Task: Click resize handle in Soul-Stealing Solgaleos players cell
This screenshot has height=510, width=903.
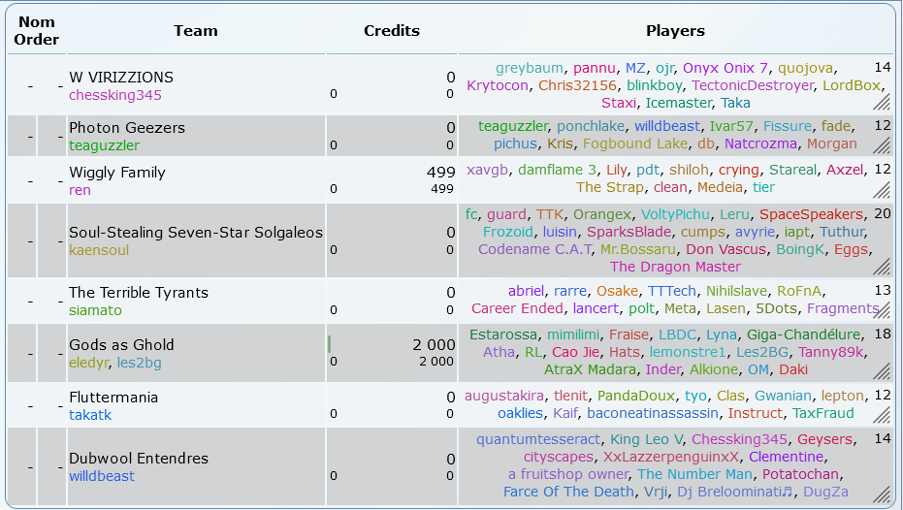Action: (x=883, y=267)
